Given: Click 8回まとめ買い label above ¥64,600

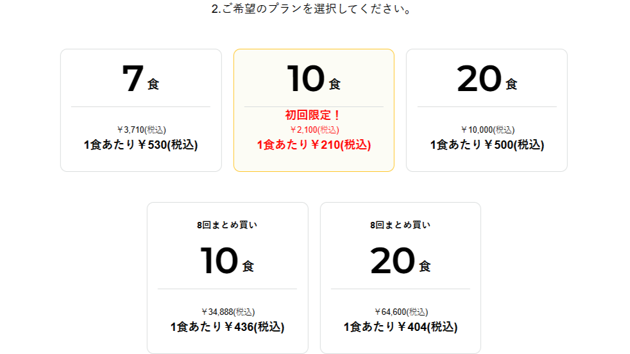Looking at the screenshot, I should coord(400,225).
